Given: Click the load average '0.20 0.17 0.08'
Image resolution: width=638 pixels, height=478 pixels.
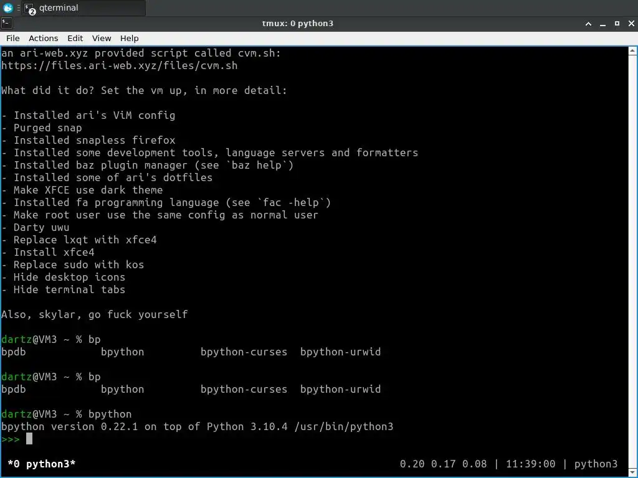Looking at the screenshot, I should pyautogui.click(x=443, y=464).
